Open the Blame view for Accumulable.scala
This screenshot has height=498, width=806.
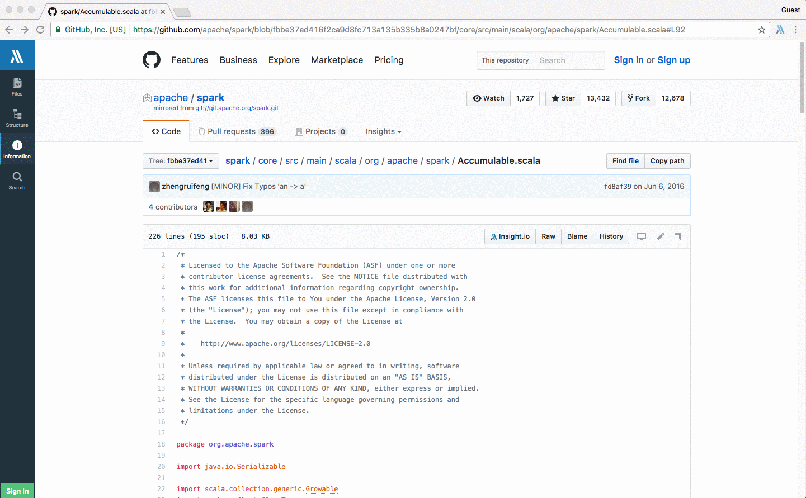(x=577, y=236)
